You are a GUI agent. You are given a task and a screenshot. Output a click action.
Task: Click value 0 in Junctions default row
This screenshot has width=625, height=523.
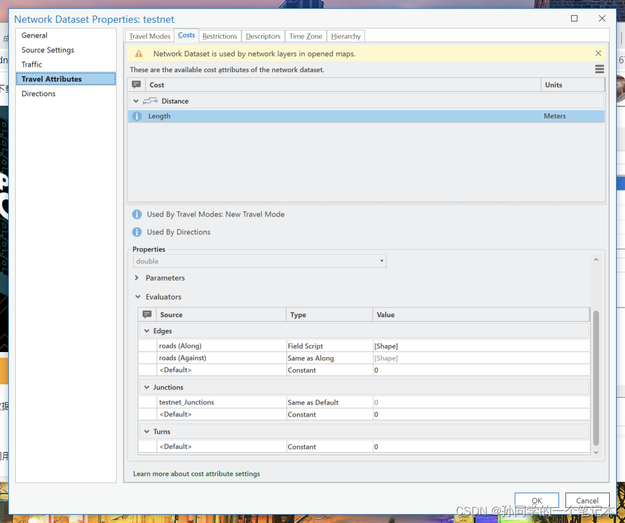pos(481,414)
